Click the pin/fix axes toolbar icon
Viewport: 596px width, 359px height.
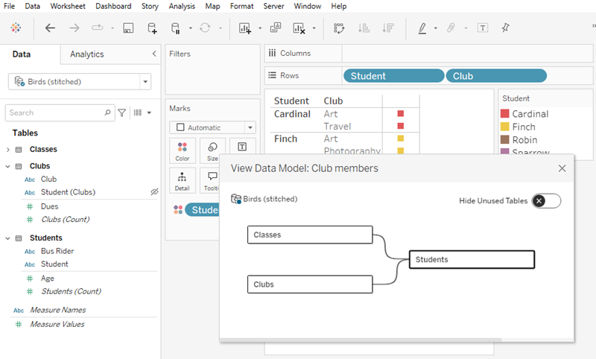505,28
